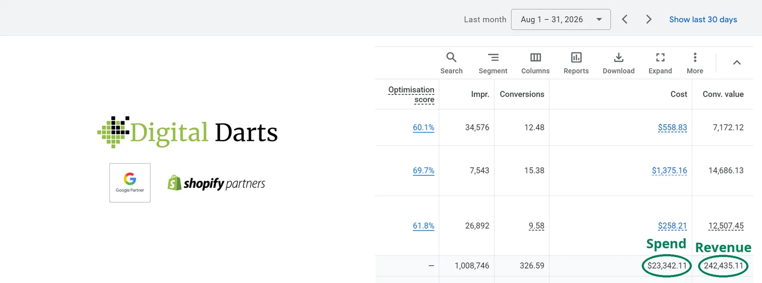Screen dimensions: 762x283
Task: Open the More options menu
Action: tap(695, 63)
